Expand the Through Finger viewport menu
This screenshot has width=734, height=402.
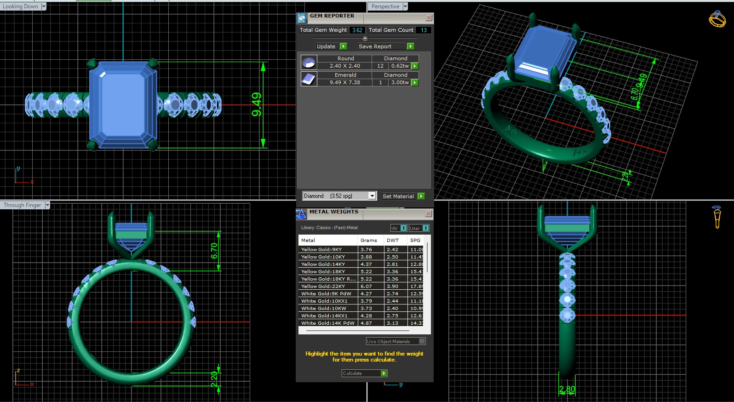tap(47, 205)
